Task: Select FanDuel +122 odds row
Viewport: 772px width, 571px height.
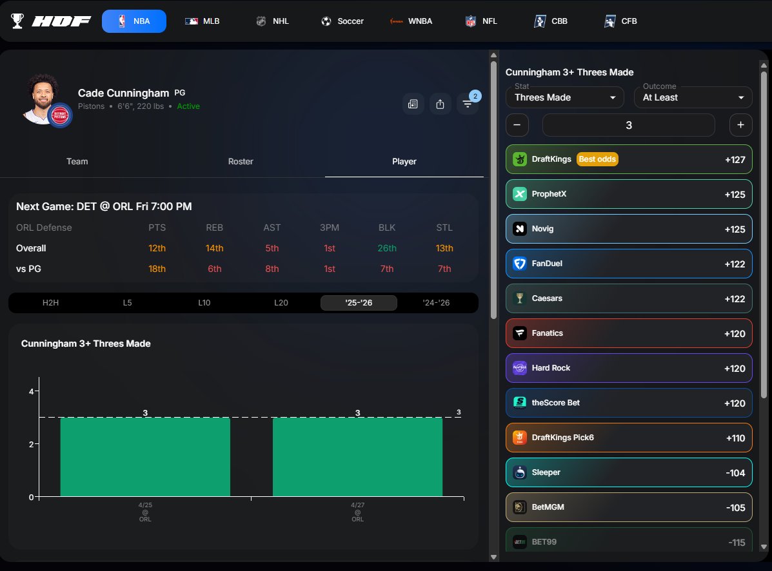Action: [x=629, y=264]
